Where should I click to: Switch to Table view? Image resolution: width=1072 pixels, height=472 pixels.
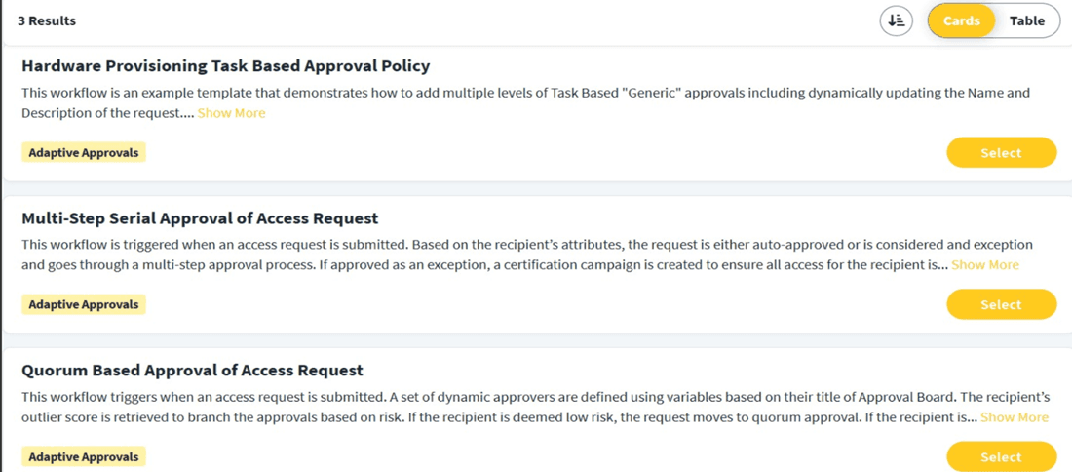pos(1027,20)
